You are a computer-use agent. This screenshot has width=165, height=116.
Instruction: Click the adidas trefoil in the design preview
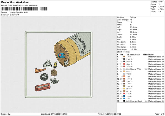click(x=55, y=81)
